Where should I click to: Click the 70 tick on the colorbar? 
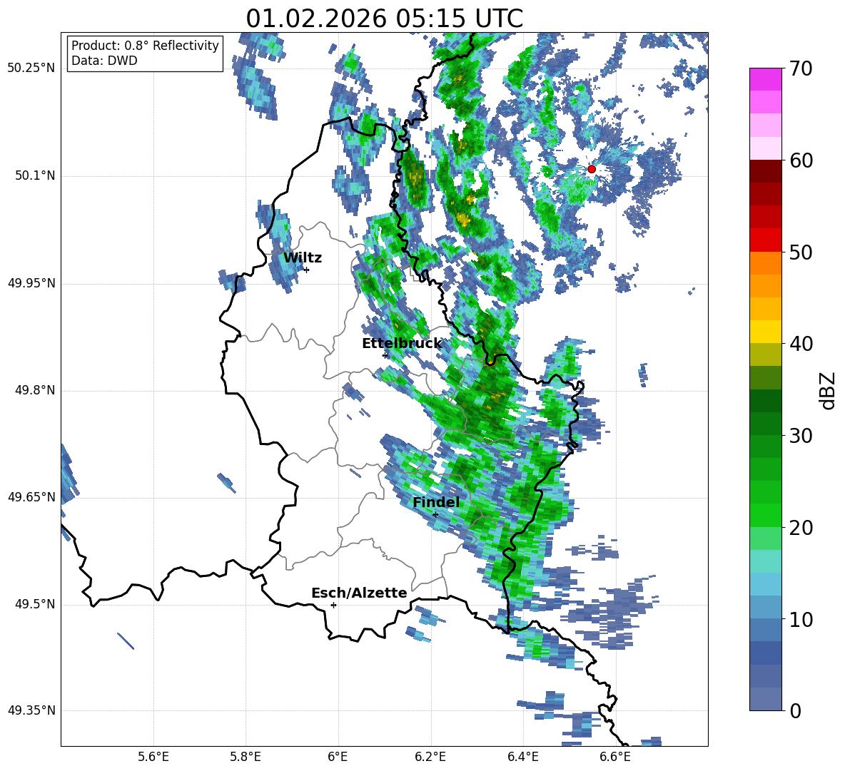pos(801,68)
